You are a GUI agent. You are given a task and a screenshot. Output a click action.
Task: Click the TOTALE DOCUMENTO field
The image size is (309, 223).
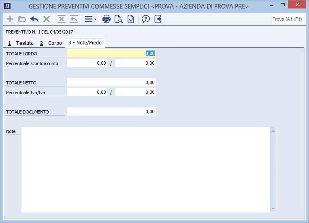111,111
